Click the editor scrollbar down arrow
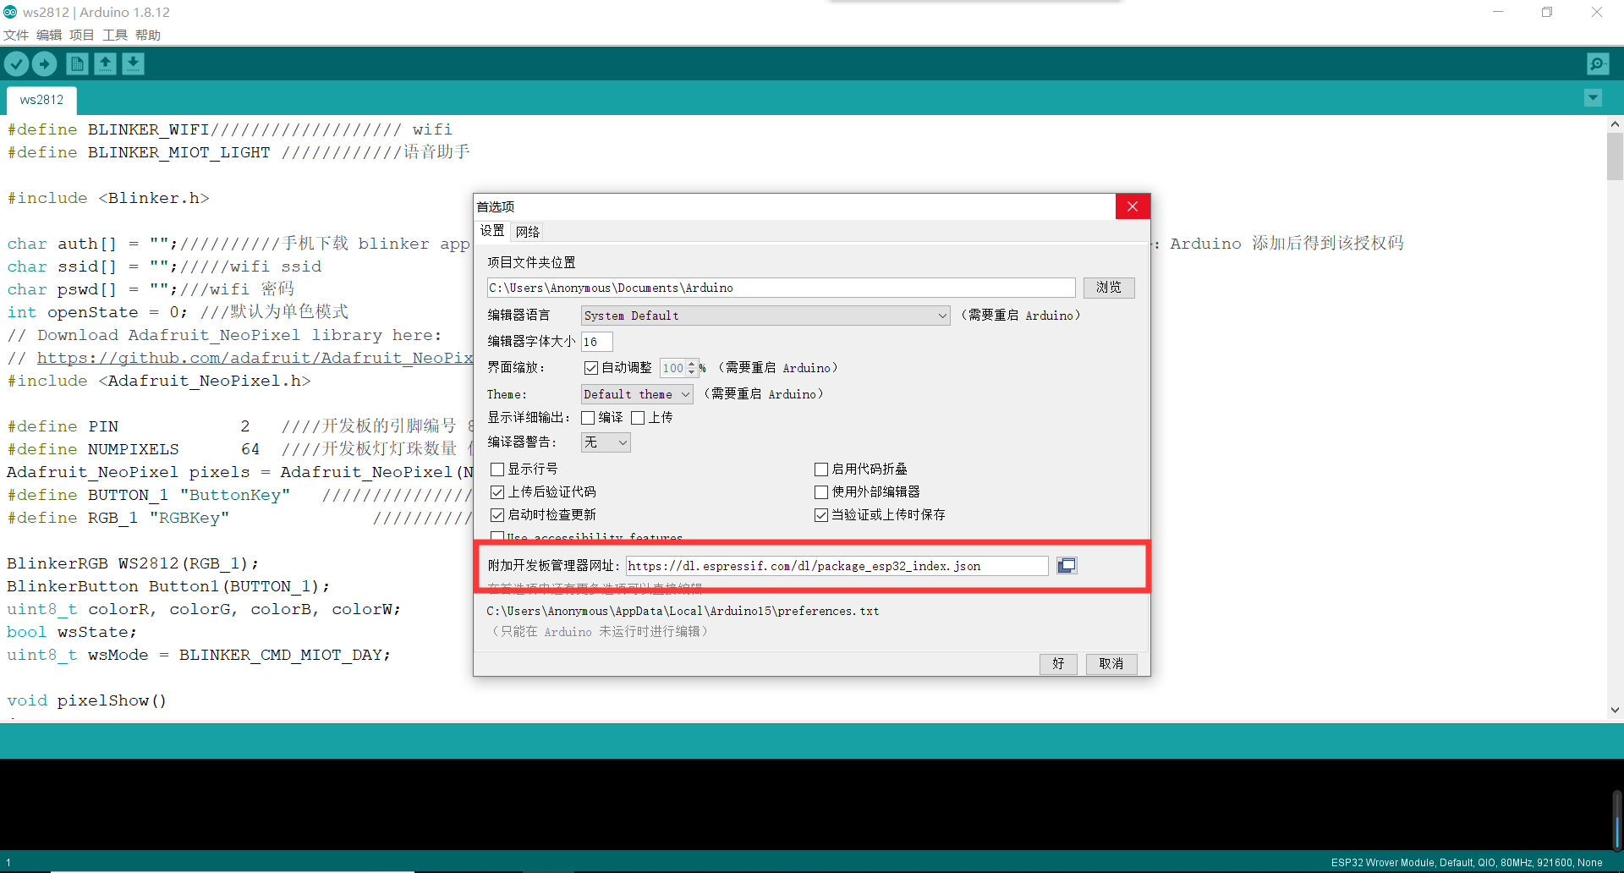The width and height of the screenshot is (1624, 873). tap(1615, 711)
